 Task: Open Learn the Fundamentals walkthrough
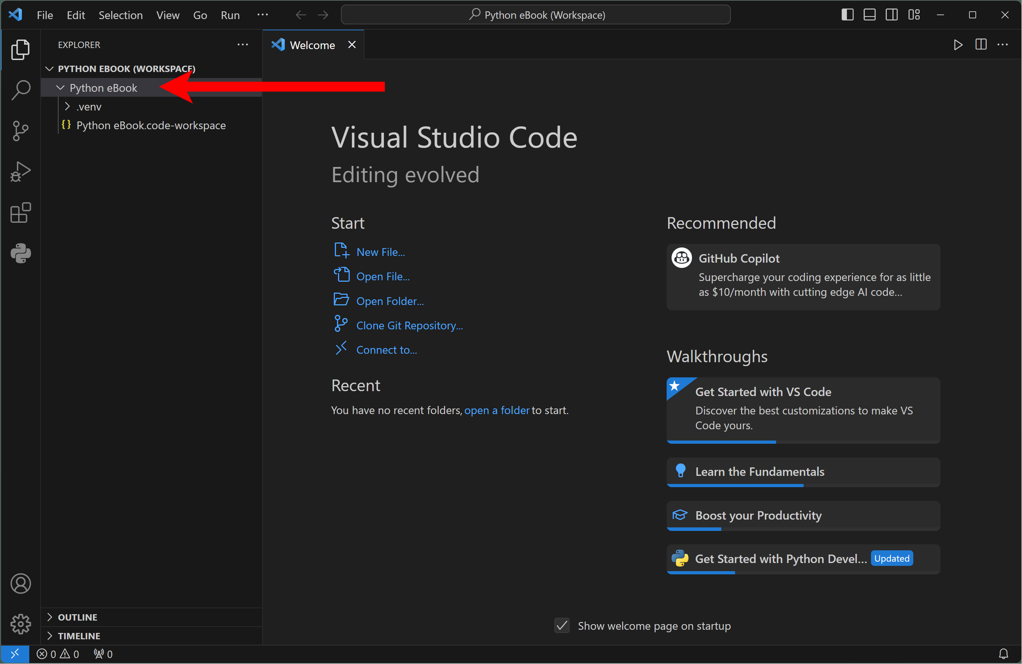click(804, 472)
